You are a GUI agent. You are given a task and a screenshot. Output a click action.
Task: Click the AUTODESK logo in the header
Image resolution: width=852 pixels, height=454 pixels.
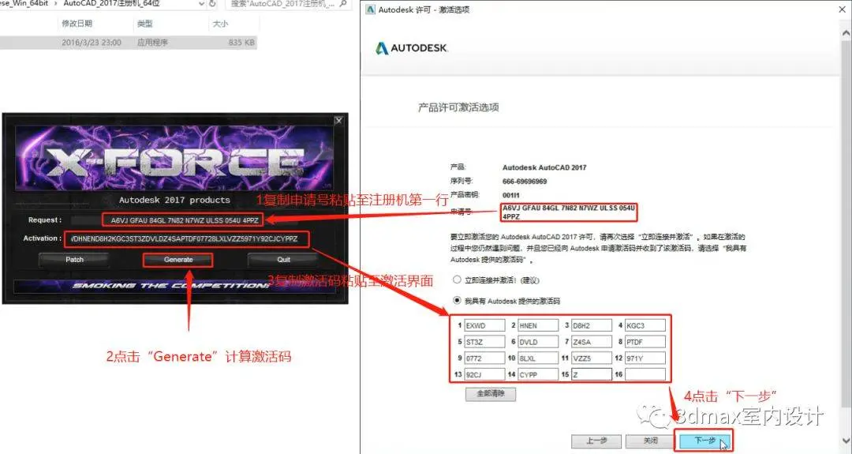click(412, 48)
